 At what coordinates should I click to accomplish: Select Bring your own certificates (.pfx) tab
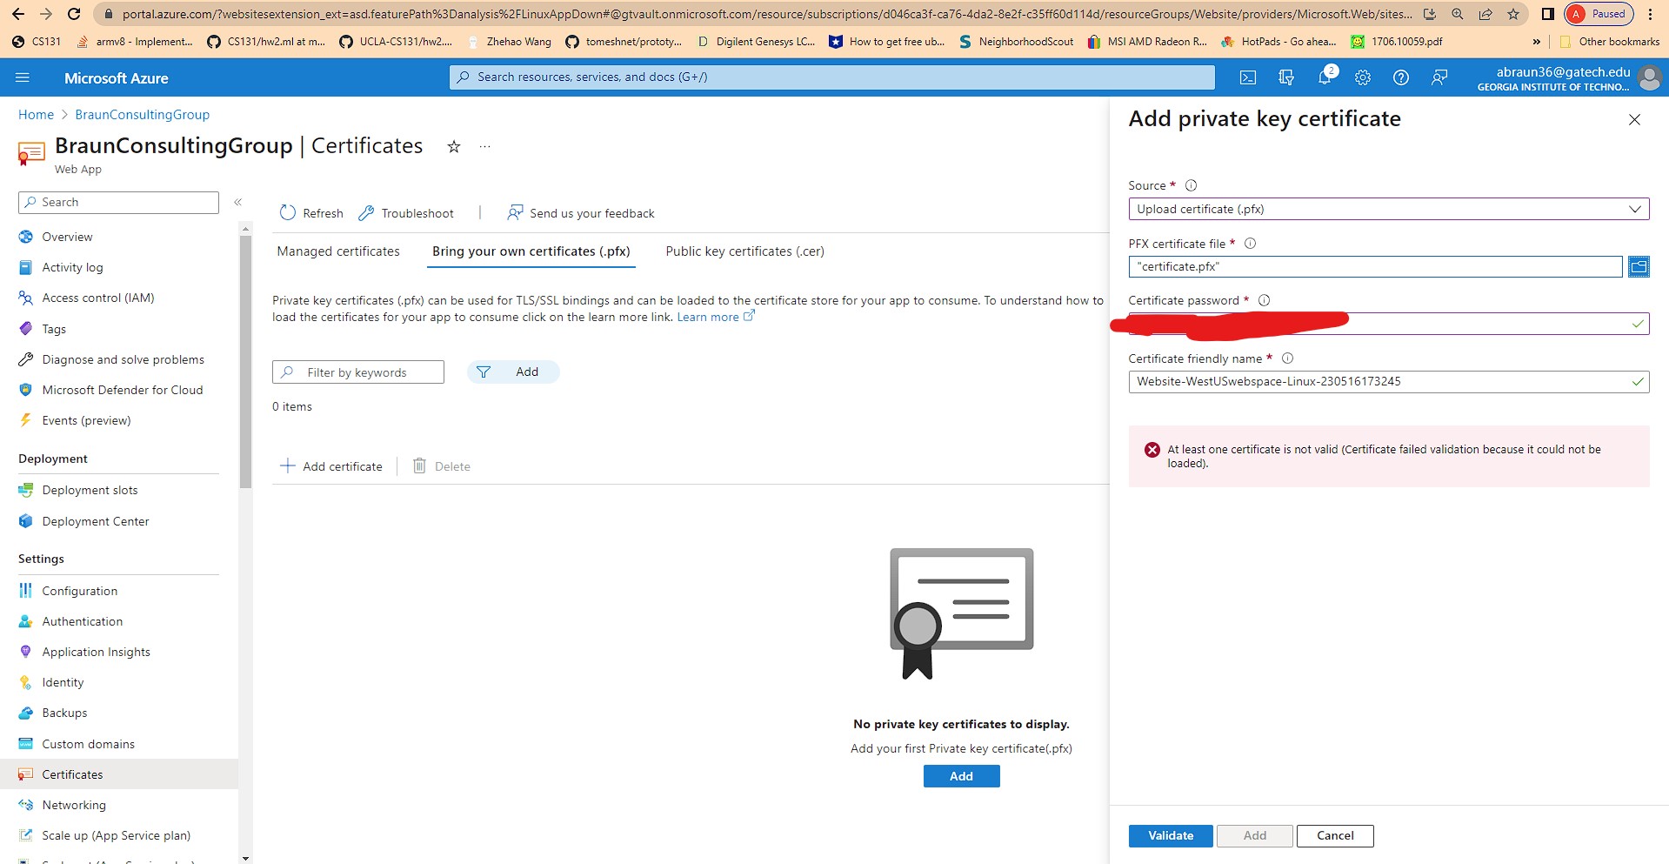531,251
